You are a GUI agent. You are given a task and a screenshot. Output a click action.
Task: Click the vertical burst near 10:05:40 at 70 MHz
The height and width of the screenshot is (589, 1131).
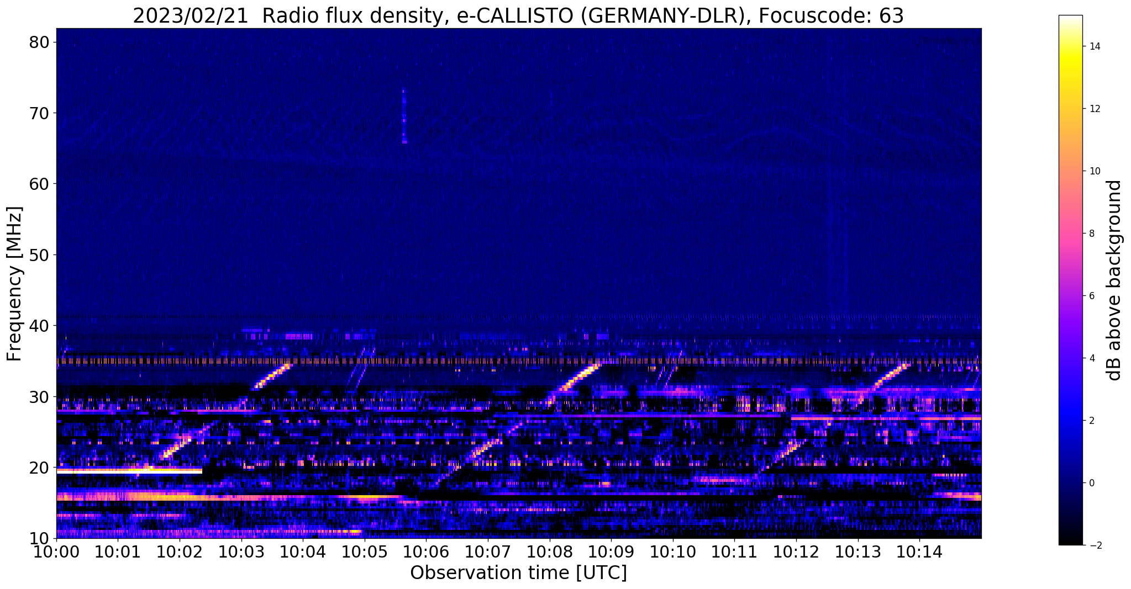[404, 116]
